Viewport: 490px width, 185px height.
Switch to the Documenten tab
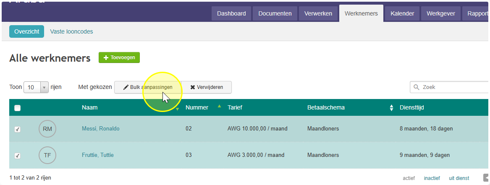coord(275,14)
